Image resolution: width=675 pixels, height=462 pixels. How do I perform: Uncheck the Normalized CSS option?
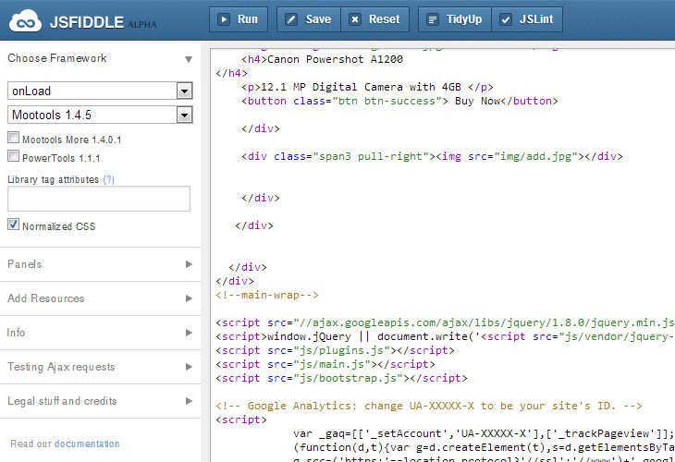coord(13,225)
